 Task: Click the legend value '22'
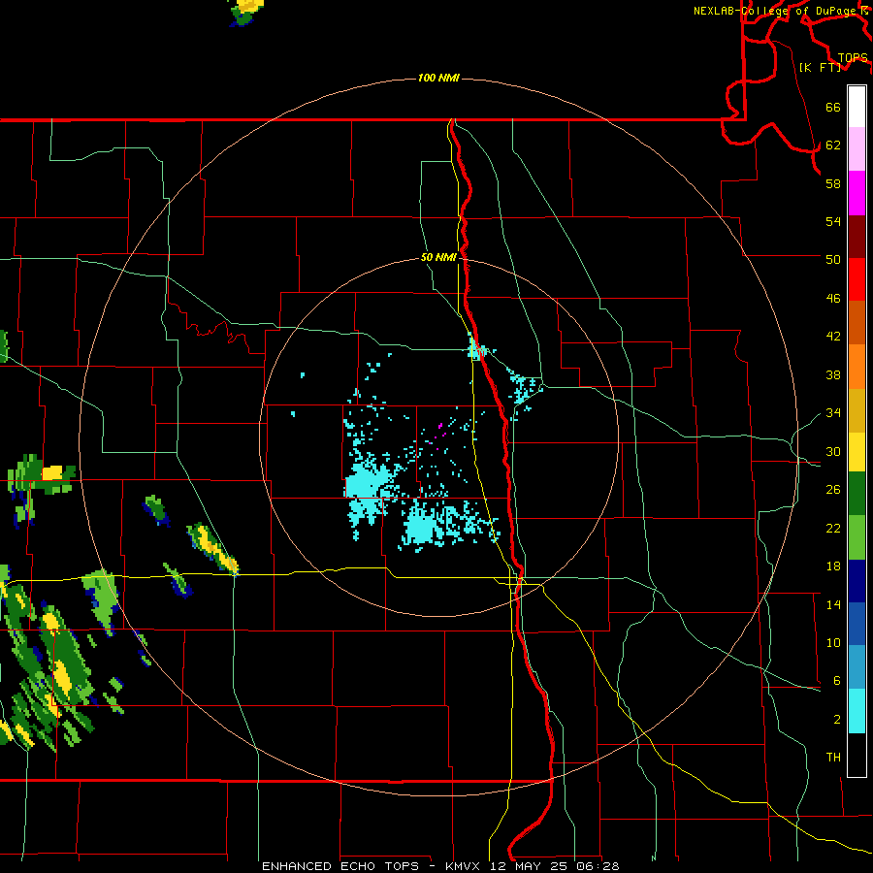coord(833,528)
